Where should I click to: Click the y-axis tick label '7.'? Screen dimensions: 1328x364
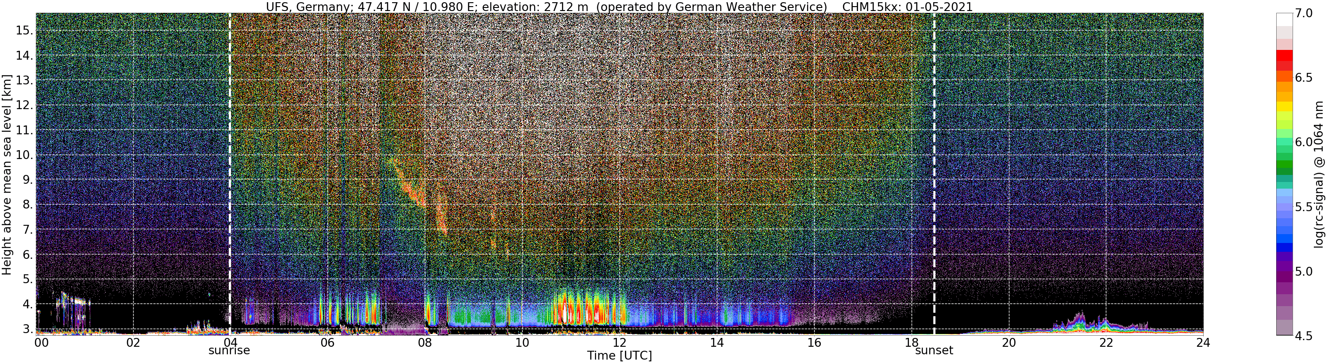pyautogui.click(x=28, y=230)
